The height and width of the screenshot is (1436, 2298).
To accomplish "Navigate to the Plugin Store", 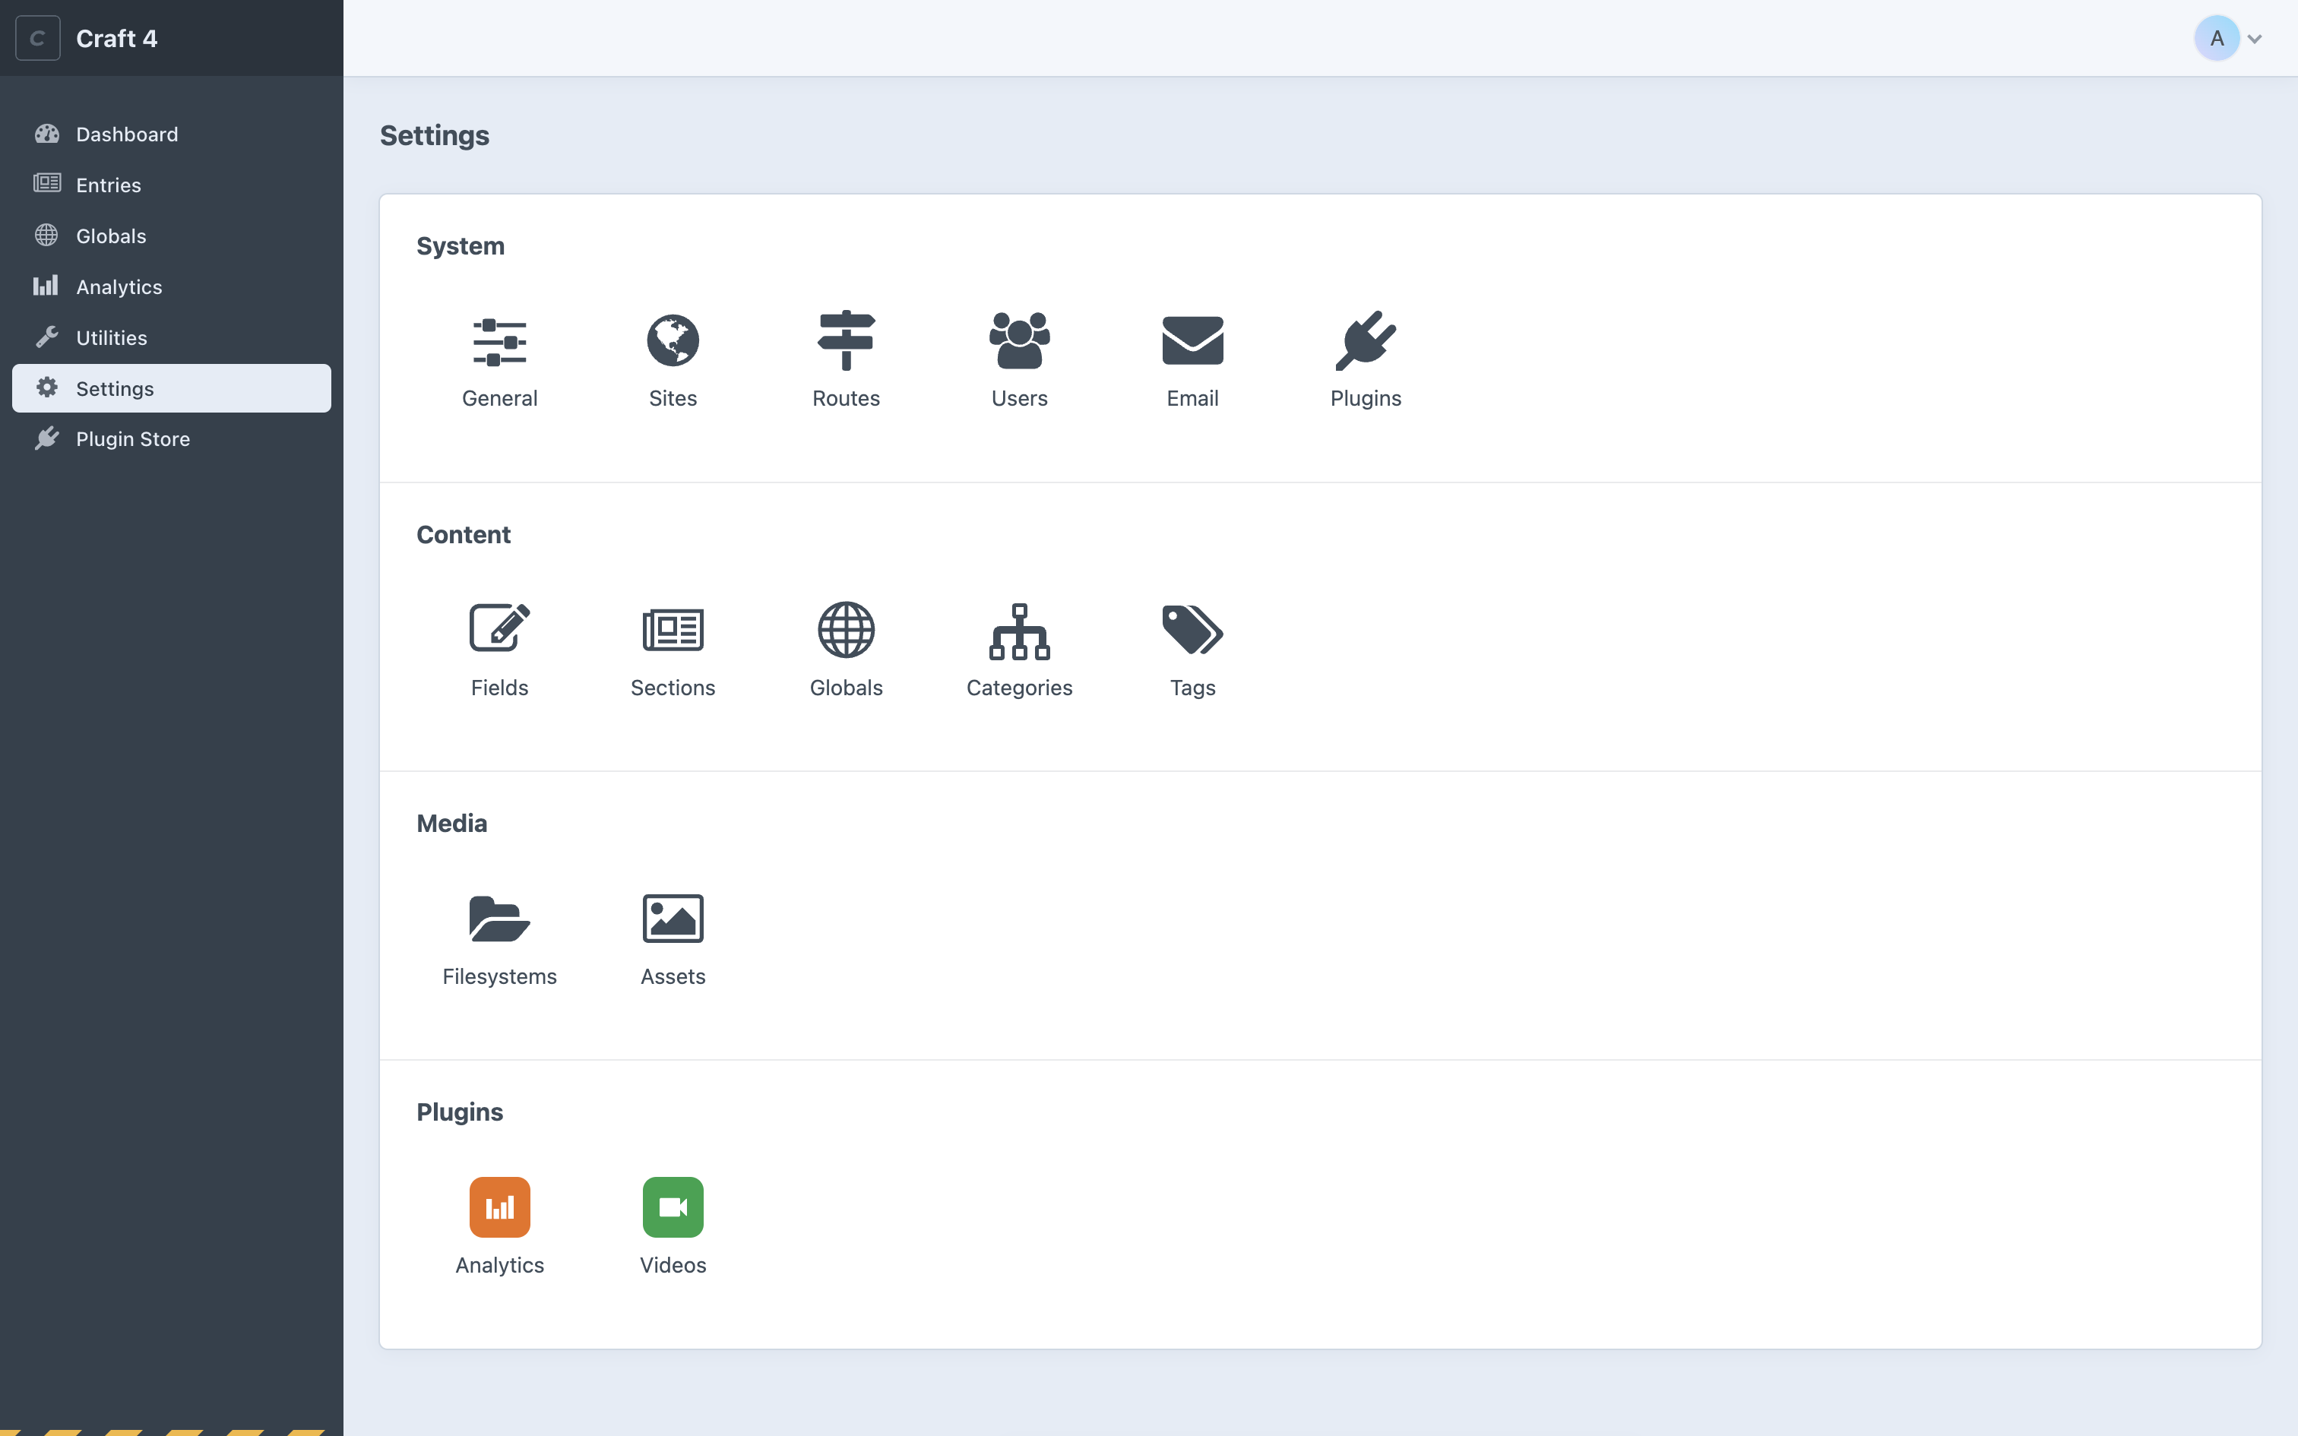I will 133,439.
